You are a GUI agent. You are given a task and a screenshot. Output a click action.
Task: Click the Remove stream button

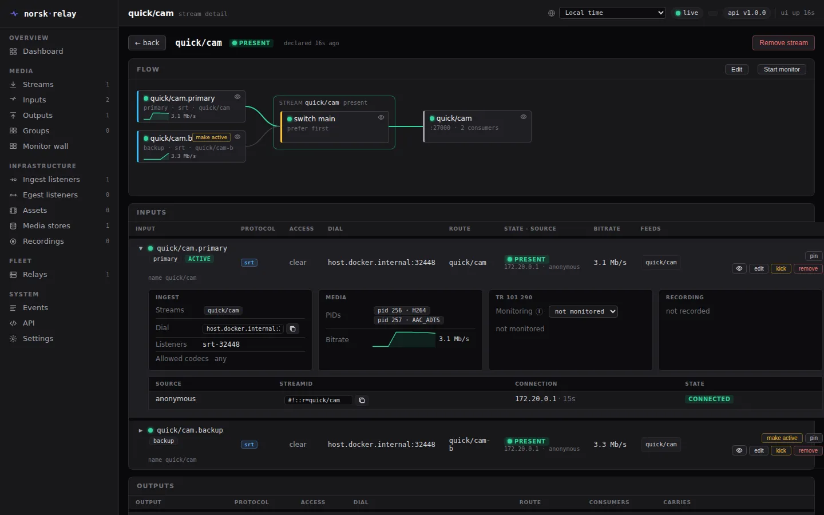point(783,43)
